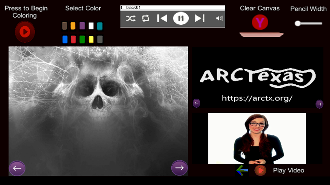Click the track01 title bar

pos(173,8)
